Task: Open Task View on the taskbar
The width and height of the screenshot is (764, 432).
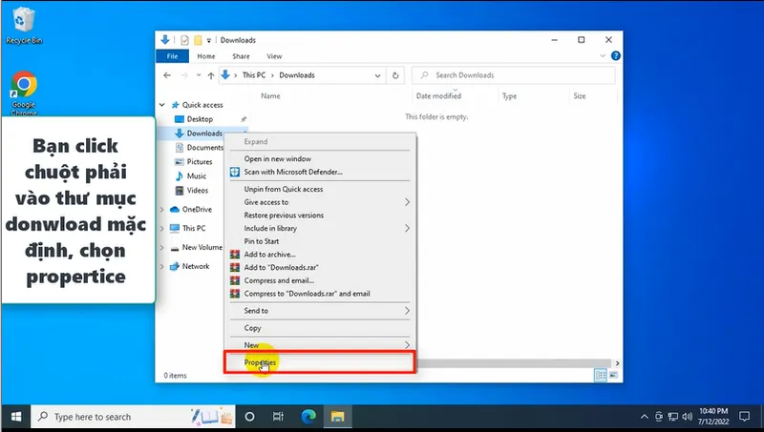Action: (x=278, y=417)
